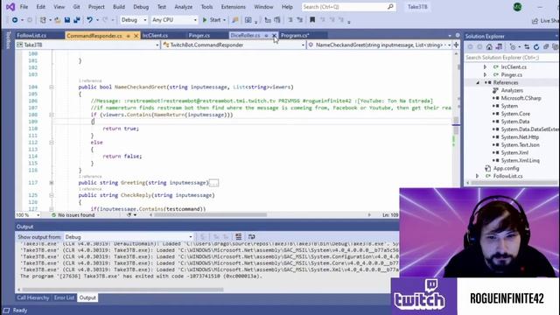Image resolution: width=560 pixels, height=315 pixels.
Task: Click the Navigate Backward toolbar icon
Action: (x=15, y=20)
